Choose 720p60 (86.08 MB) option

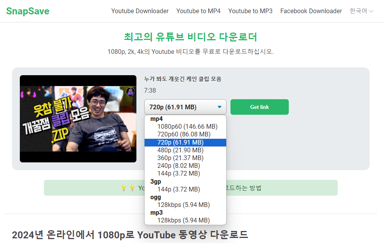185,134
